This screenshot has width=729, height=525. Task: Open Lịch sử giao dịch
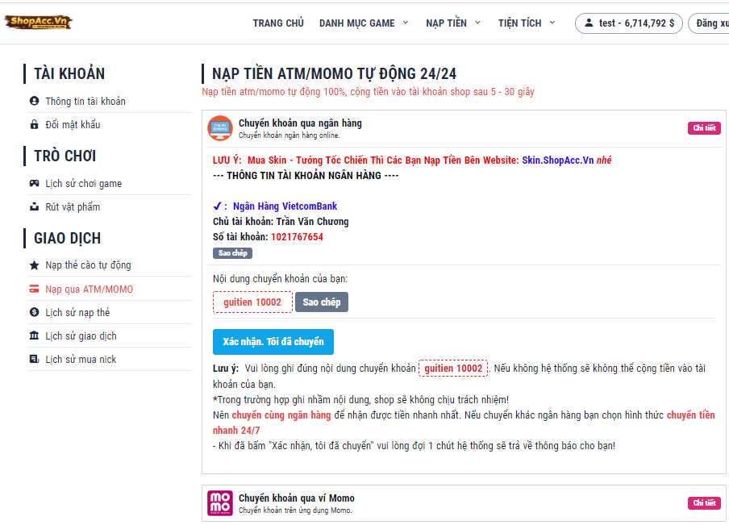coord(81,335)
